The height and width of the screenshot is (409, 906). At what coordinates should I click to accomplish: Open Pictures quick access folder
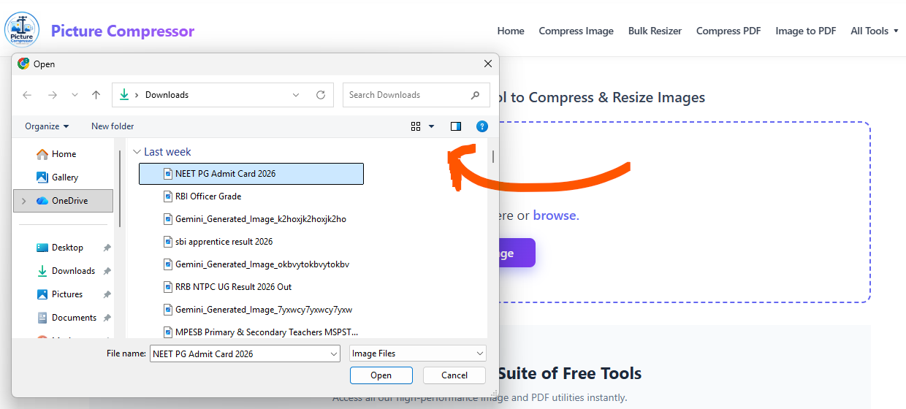67,294
